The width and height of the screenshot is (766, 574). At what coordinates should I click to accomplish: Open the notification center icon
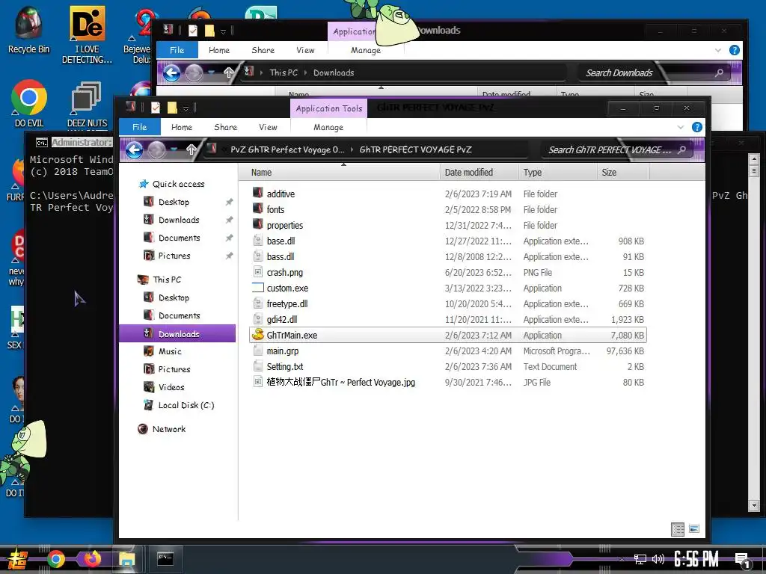742,561
